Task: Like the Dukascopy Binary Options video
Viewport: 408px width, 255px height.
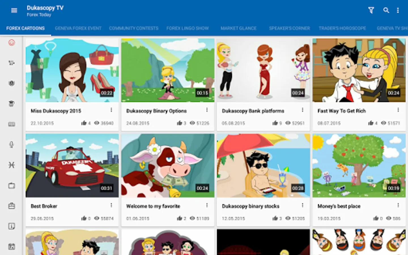Action: tap(180, 123)
